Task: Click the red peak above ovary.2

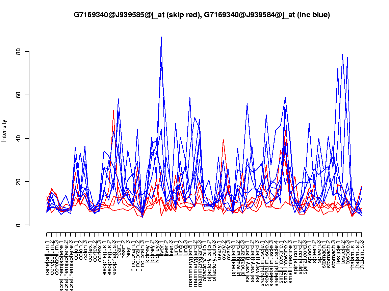Action: point(223,139)
